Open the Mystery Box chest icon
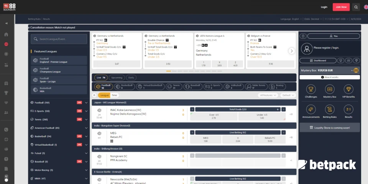The height and width of the screenshot is (184, 368). click(x=330, y=89)
